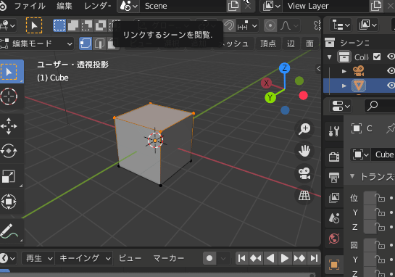Open the キーイング dropdown
This screenshot has width=395, height=277.
click(x=83, y=258)
